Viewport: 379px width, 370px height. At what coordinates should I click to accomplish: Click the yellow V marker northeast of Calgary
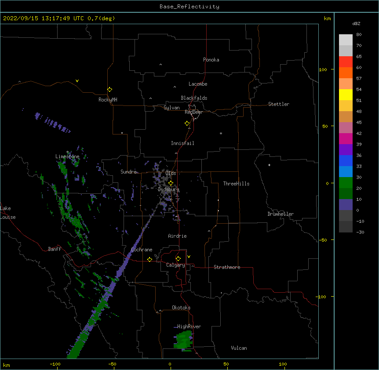tap(189, 257)
